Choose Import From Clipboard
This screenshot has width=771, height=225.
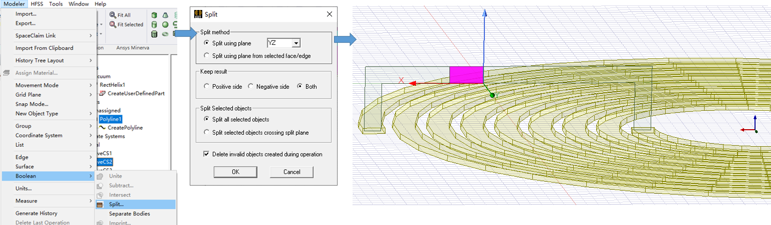pos(48,48)
